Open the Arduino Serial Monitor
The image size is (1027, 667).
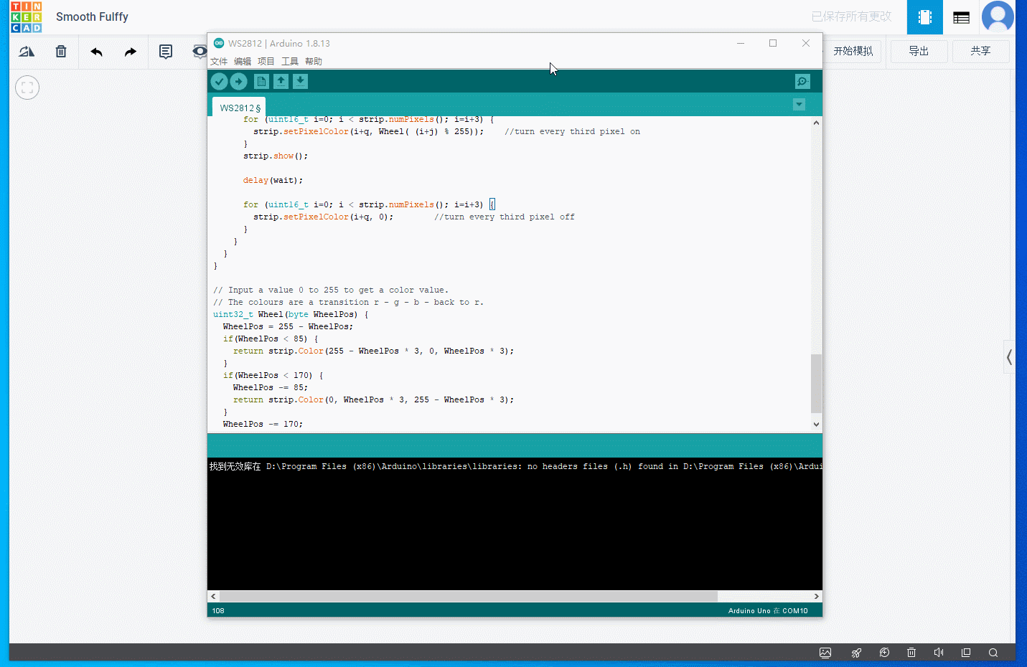click(x=802, y=82)
